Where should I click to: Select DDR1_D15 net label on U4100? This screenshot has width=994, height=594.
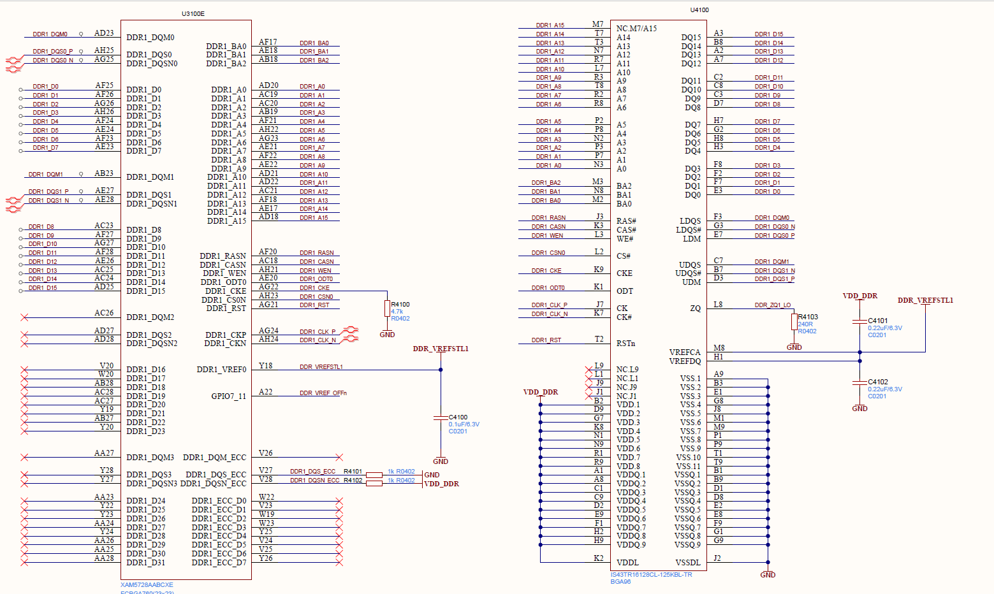769,34
